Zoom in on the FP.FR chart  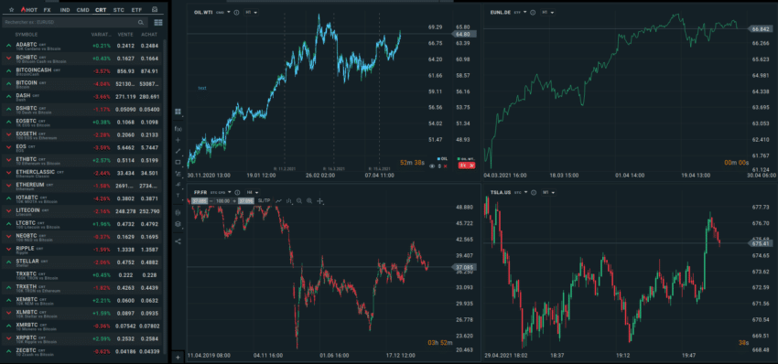pos(309,201)
